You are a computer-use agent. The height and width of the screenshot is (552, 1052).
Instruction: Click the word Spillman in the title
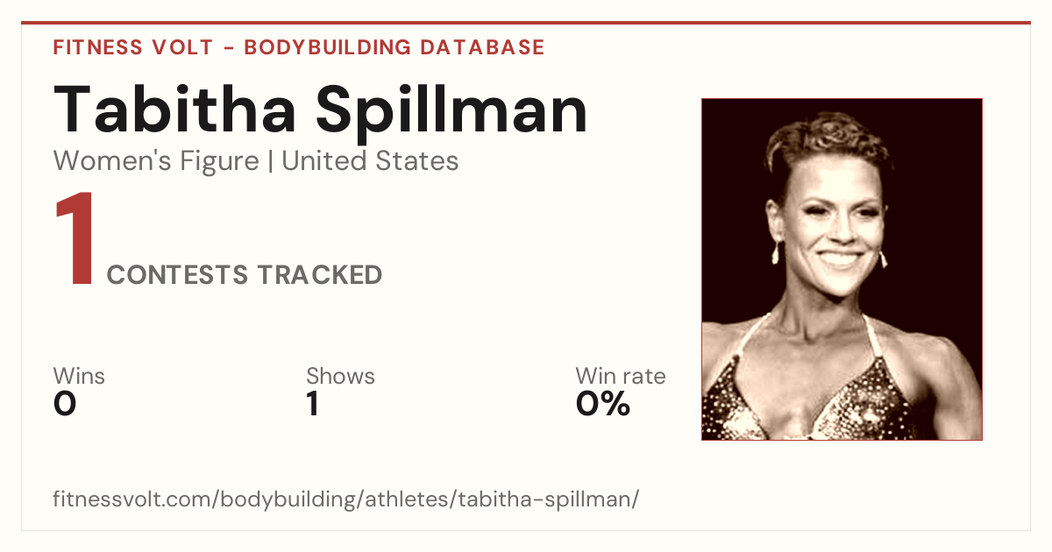[451, 110]
